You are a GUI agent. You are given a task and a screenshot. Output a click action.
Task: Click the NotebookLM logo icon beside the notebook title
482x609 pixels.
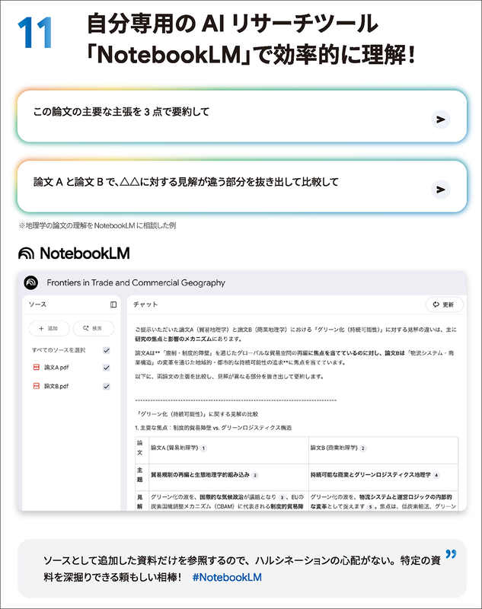(x=31, y=282)
